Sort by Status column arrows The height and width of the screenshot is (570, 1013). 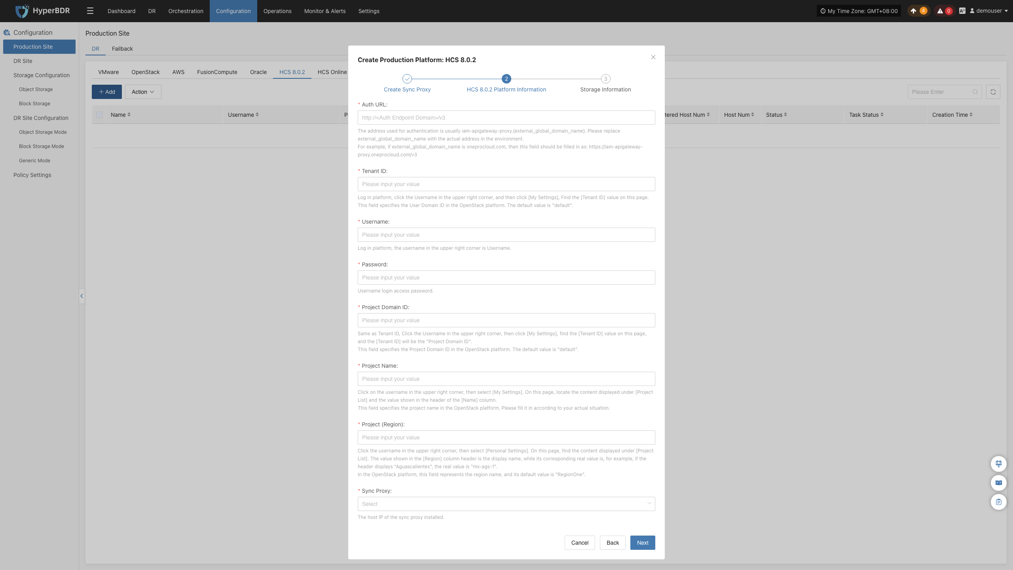coord(785,115)
